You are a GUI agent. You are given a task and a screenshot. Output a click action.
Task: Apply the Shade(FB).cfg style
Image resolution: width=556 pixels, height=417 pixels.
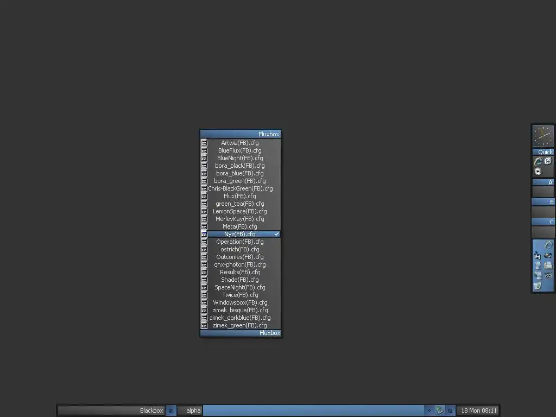pyautogui.click(x=240, y=280)
